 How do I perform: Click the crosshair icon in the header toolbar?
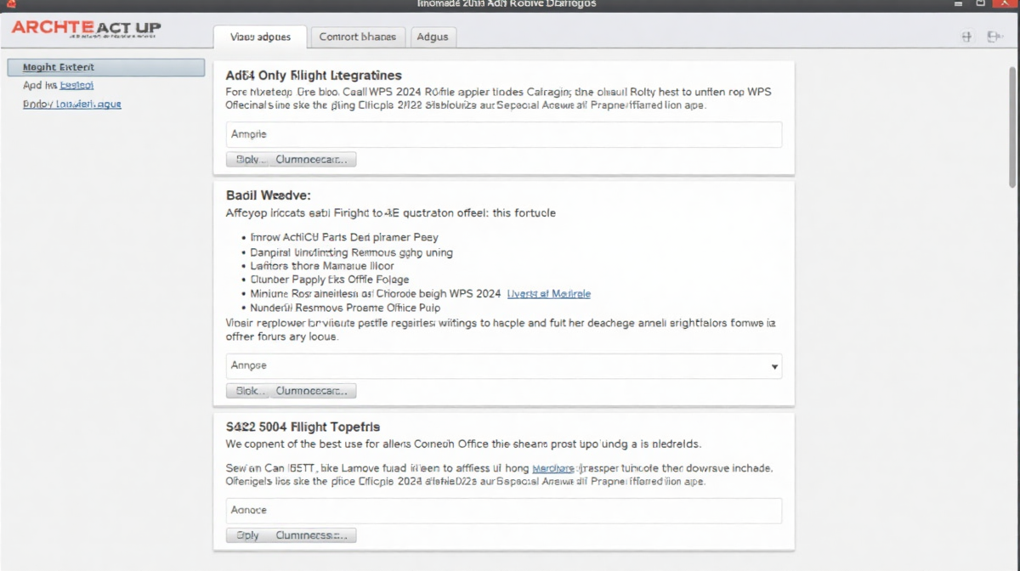pyautogui.click(x=966, y=37)
